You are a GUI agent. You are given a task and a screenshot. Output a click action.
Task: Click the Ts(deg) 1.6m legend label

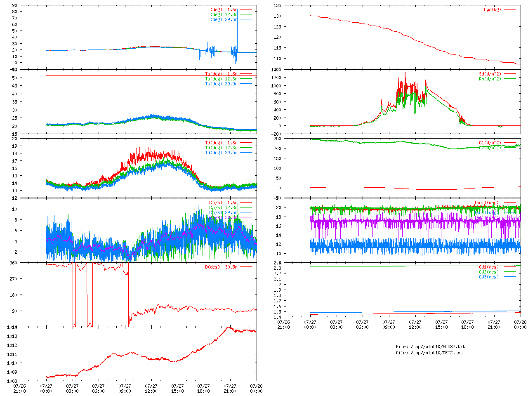[x=222, y=74]
